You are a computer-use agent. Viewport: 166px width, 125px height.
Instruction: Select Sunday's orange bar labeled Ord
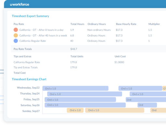[158, 110]
